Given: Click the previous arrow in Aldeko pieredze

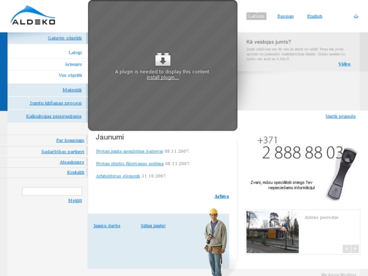Looking at the screenshot, I should click(x=347, y=248).
